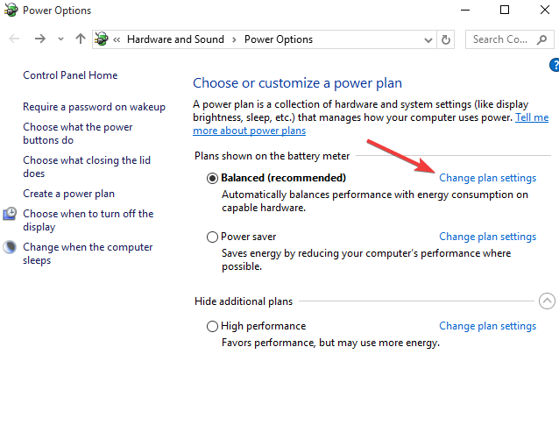Image resolution: width=559 pixels, height=432 pixels.
Task: Change plan settings for the Balanced plan
Action: point(487,178)
